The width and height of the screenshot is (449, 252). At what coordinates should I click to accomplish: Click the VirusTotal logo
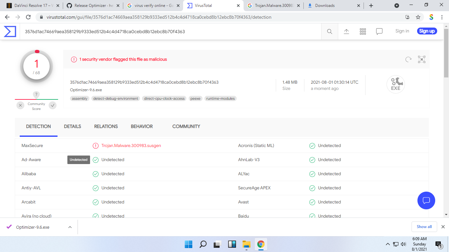[10, 31]
